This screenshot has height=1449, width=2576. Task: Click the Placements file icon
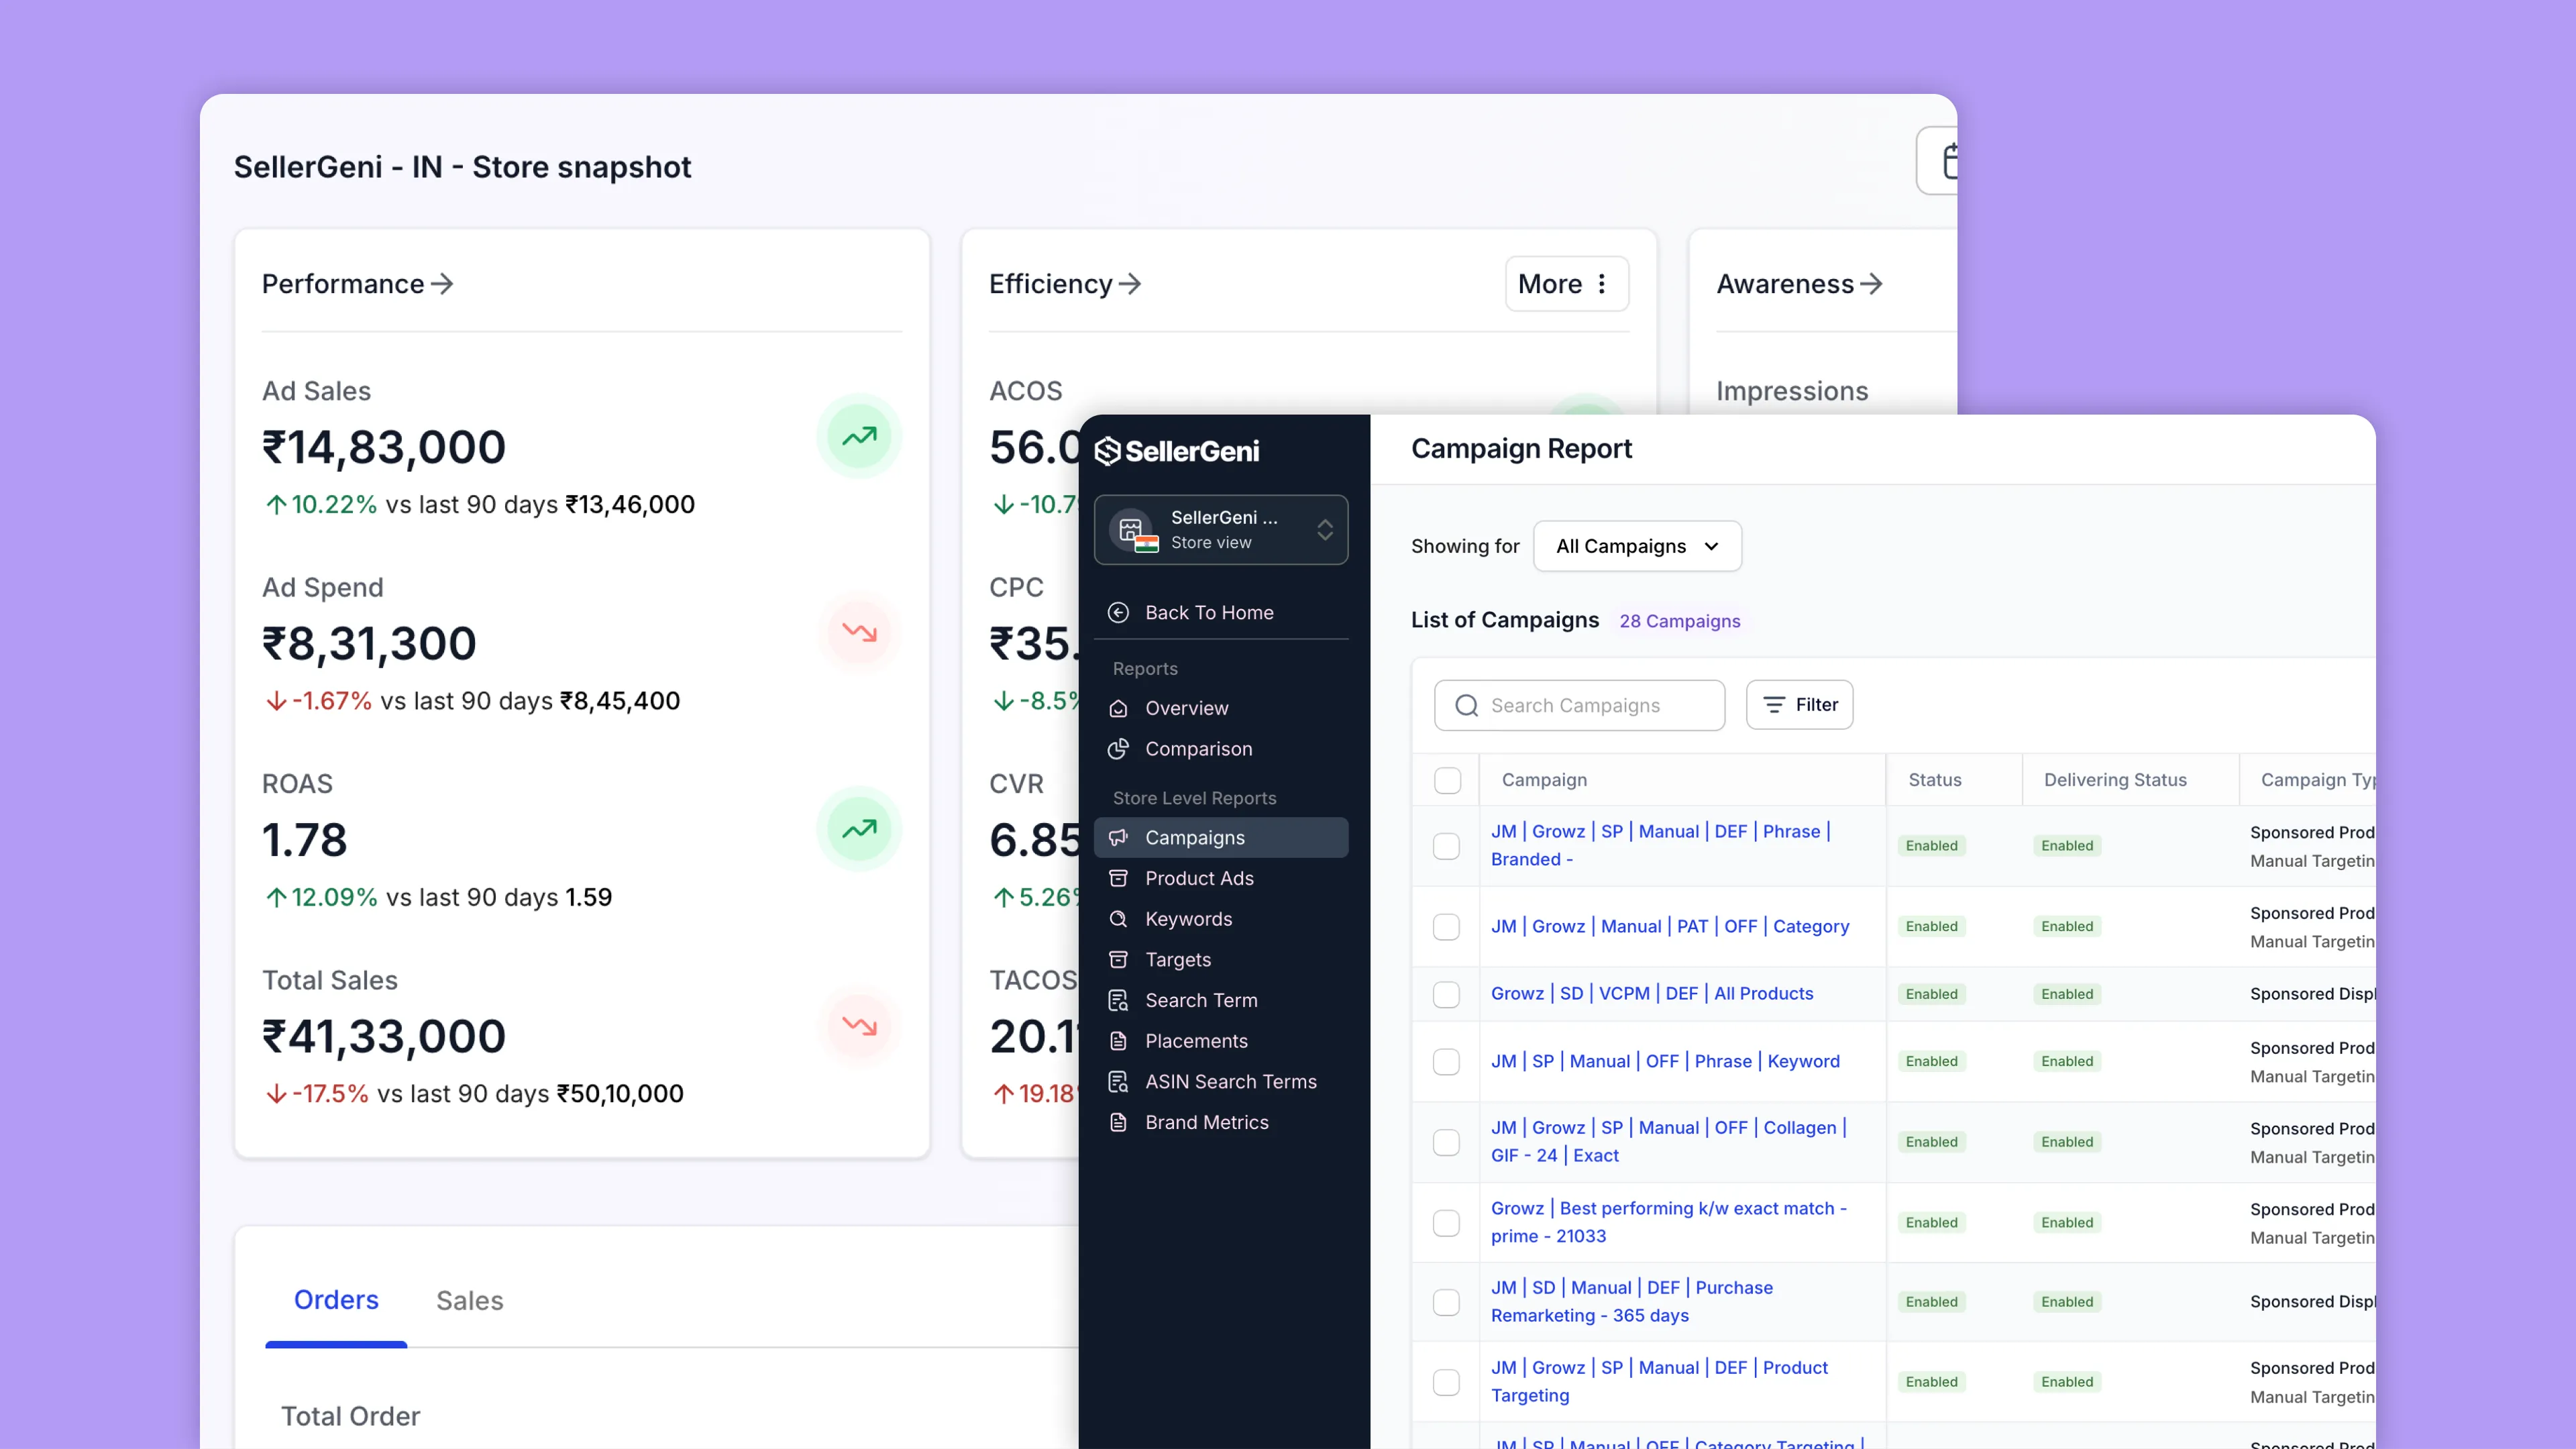[1118, 1041]
